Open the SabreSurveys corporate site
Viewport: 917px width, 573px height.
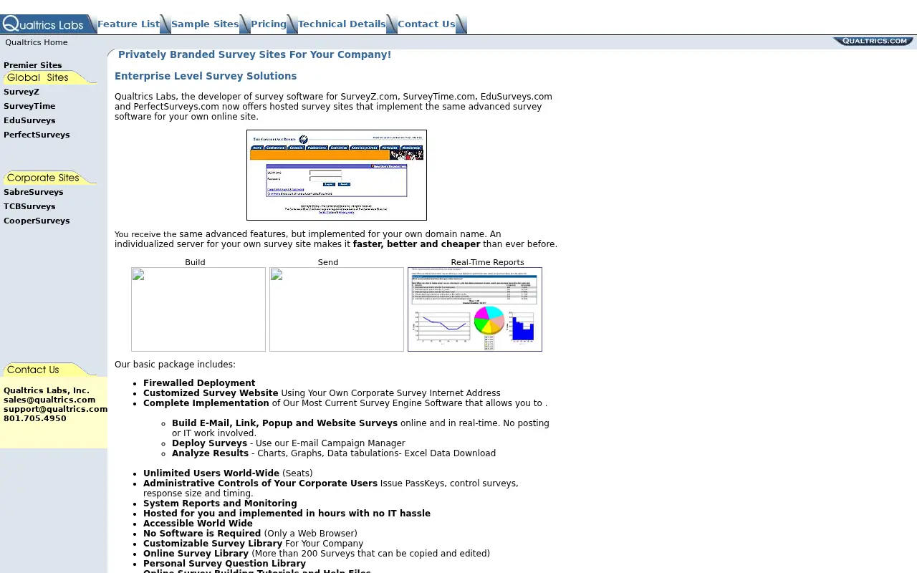34,192
